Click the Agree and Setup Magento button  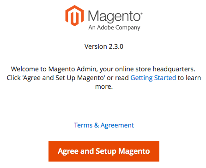pyautogui.click(x=104, y=151)
